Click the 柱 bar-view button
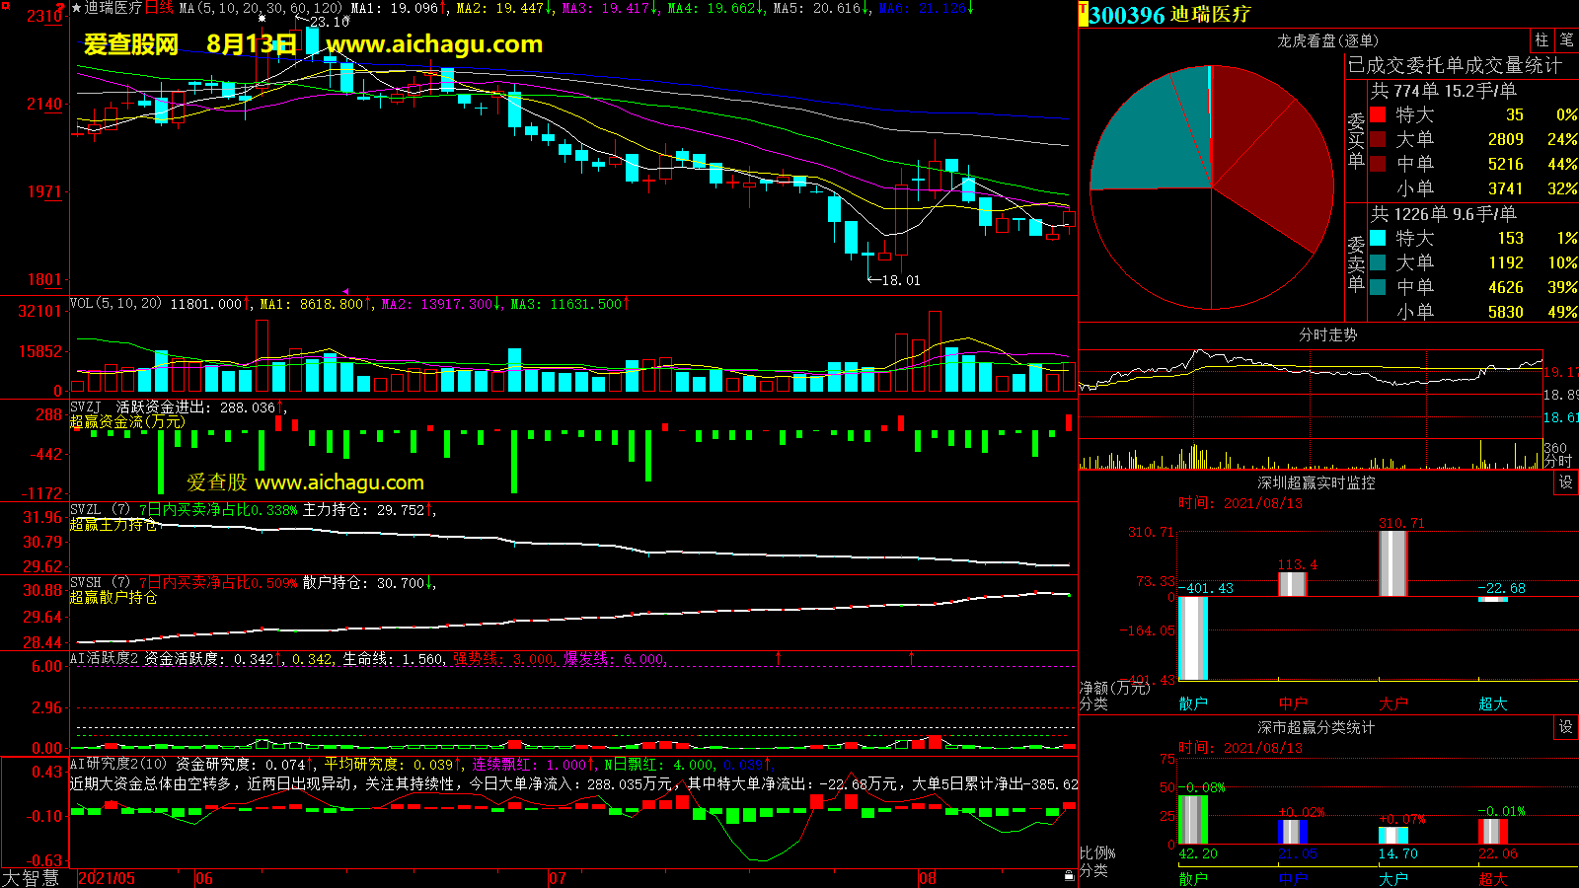This screenshot has width=1579, height=888. click(1541, 40)
